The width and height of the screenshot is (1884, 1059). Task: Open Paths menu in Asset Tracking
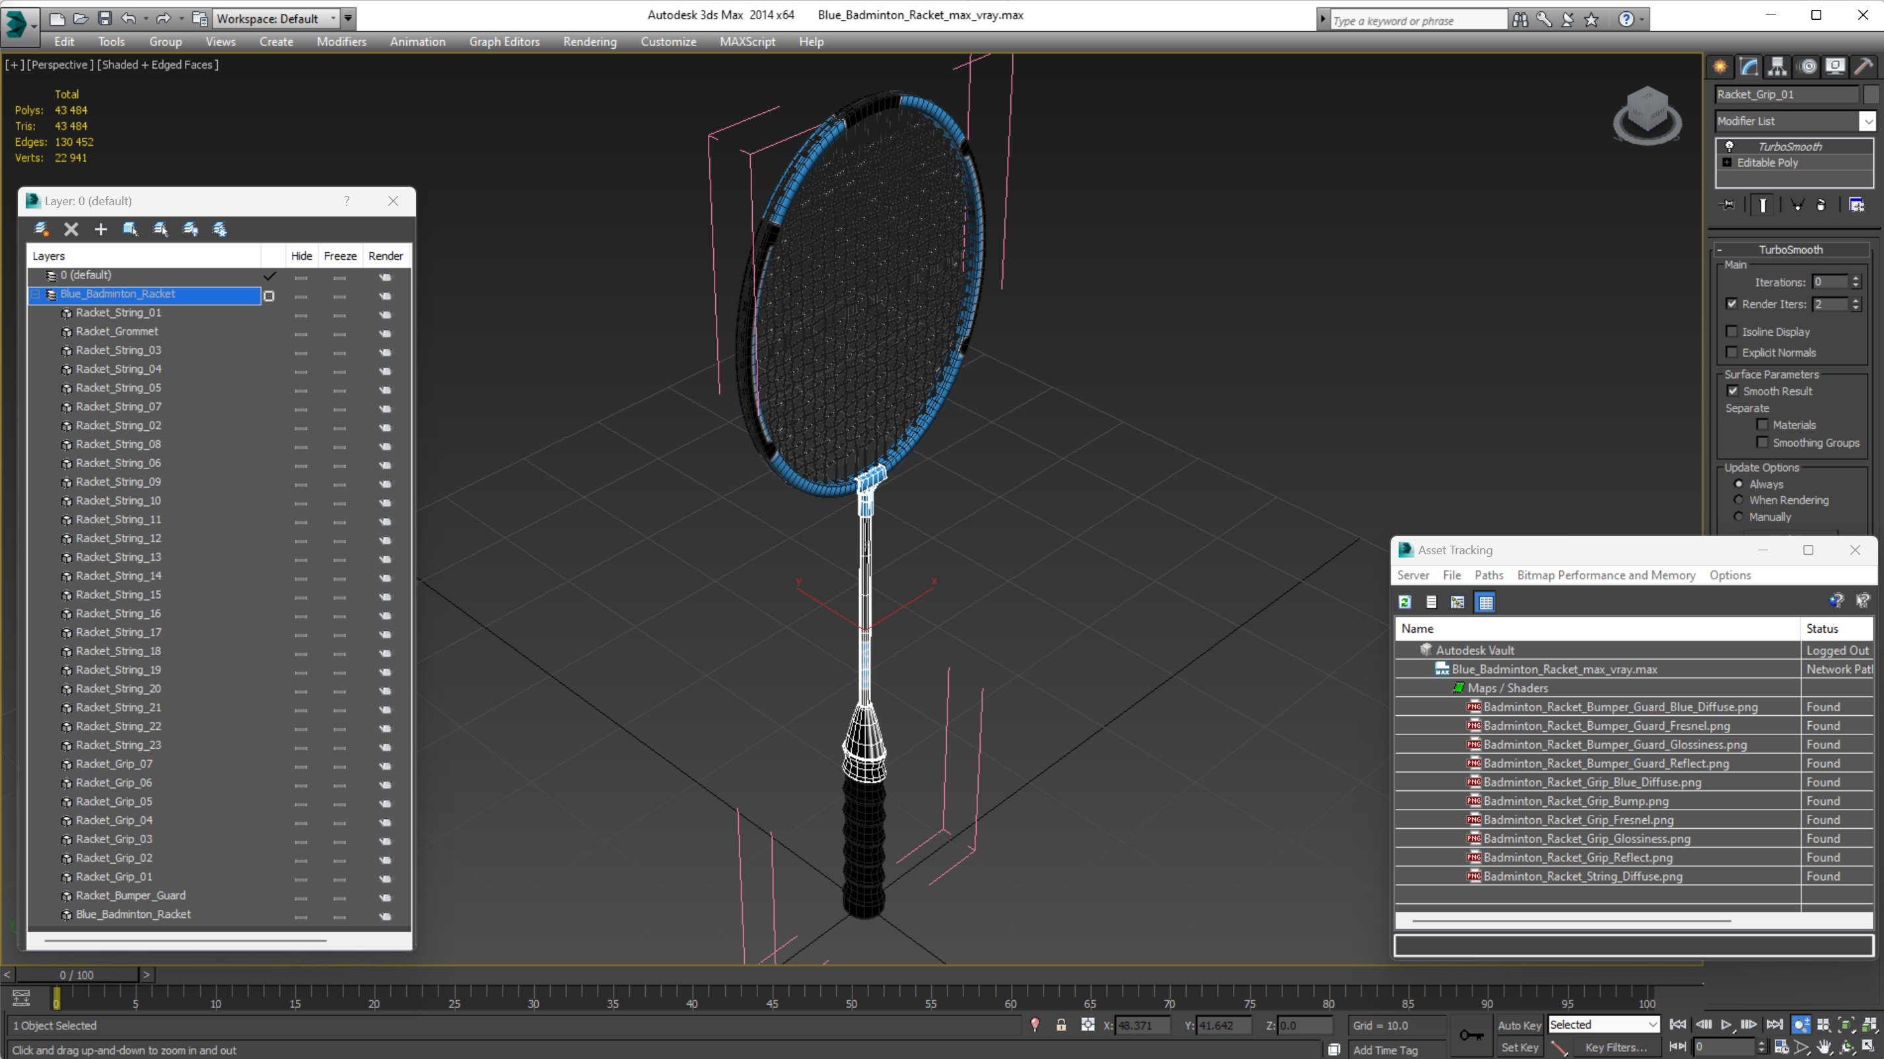1489,575
